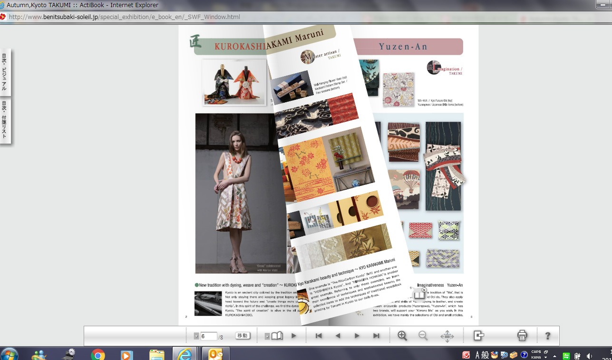The height and width of the screenshot is (360, 612).
Task: Click the print icon in toolbar
Action: (x=522, y=336)
